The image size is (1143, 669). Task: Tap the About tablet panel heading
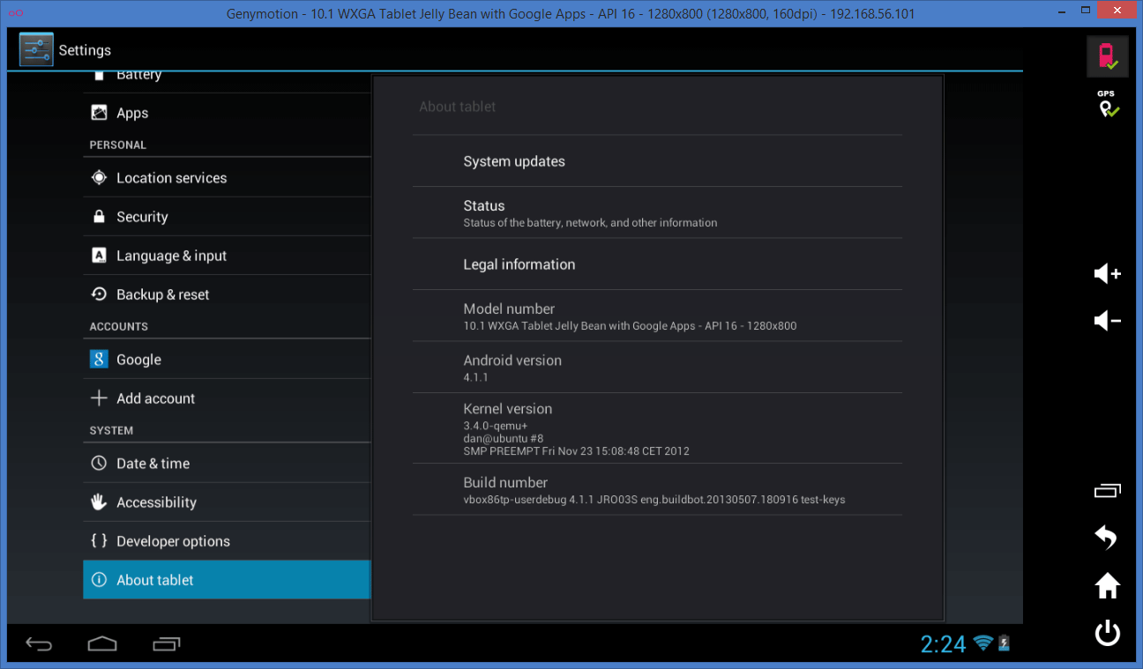pos(457,107)
